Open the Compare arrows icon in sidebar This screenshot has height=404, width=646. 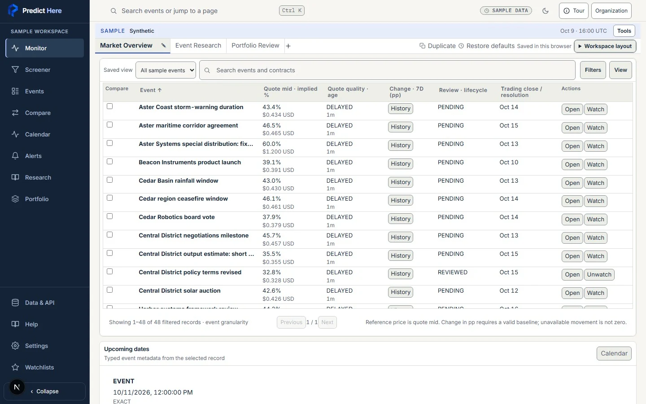15,113
